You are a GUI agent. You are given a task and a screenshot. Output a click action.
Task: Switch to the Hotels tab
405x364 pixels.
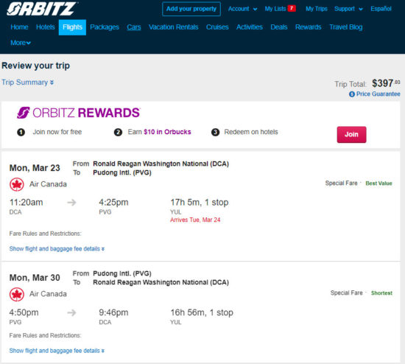click(x=46, y=27)
